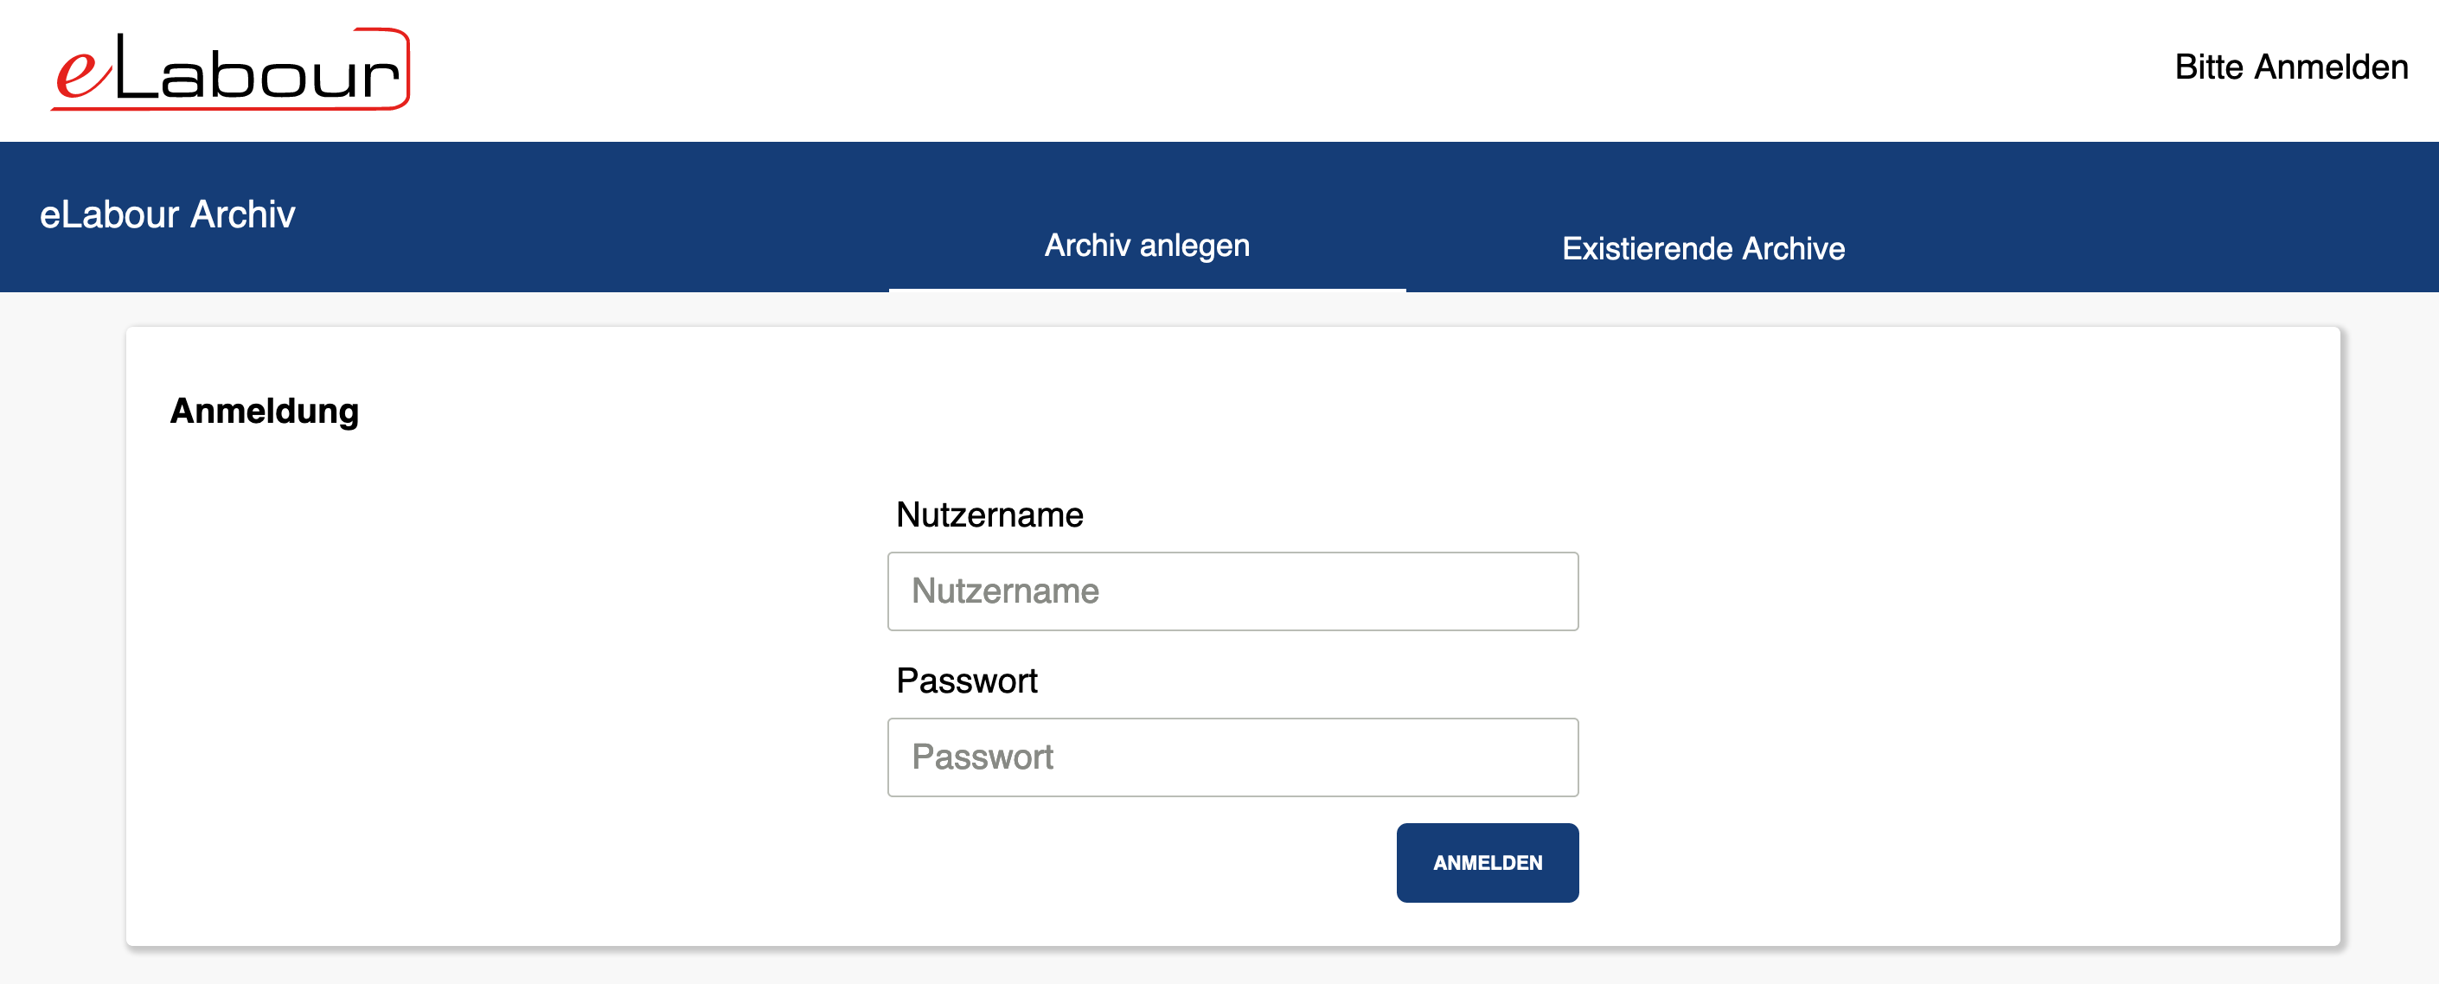This screenshot has width=2439, height=984.
Task: Select the Nutzername field label
Action: tap(989, 514)
